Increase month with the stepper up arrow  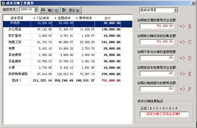coord(36,9)
